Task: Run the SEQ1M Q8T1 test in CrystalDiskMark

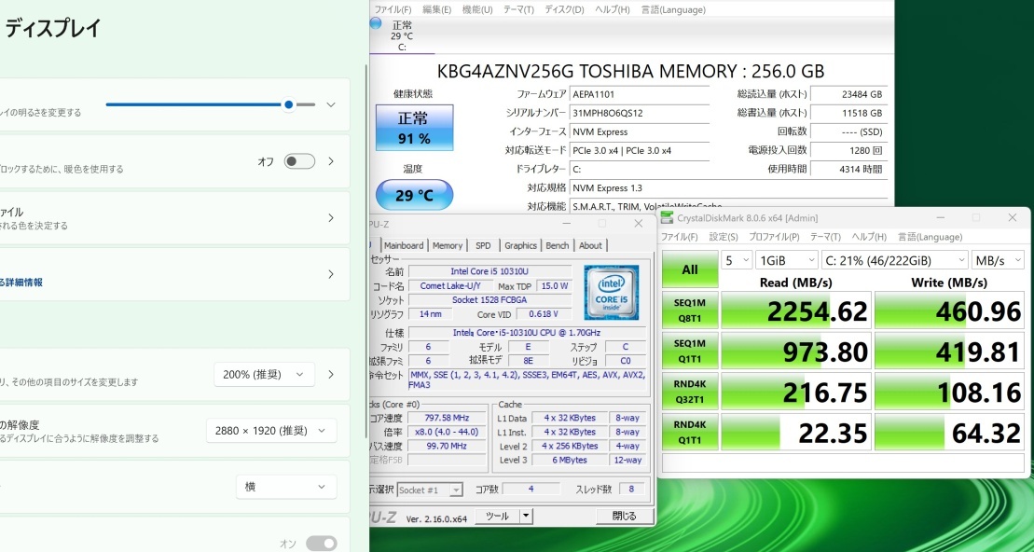Action: pos(689,310)
